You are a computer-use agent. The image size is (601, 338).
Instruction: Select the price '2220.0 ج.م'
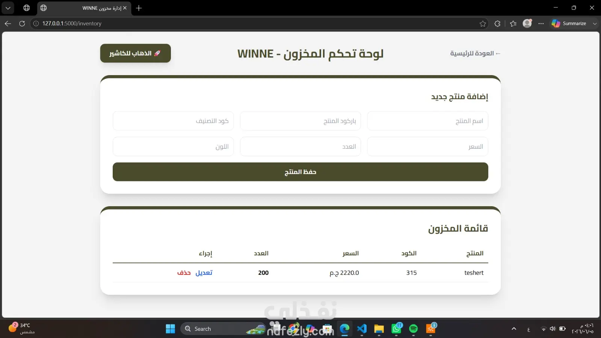[x=344, y=273]
